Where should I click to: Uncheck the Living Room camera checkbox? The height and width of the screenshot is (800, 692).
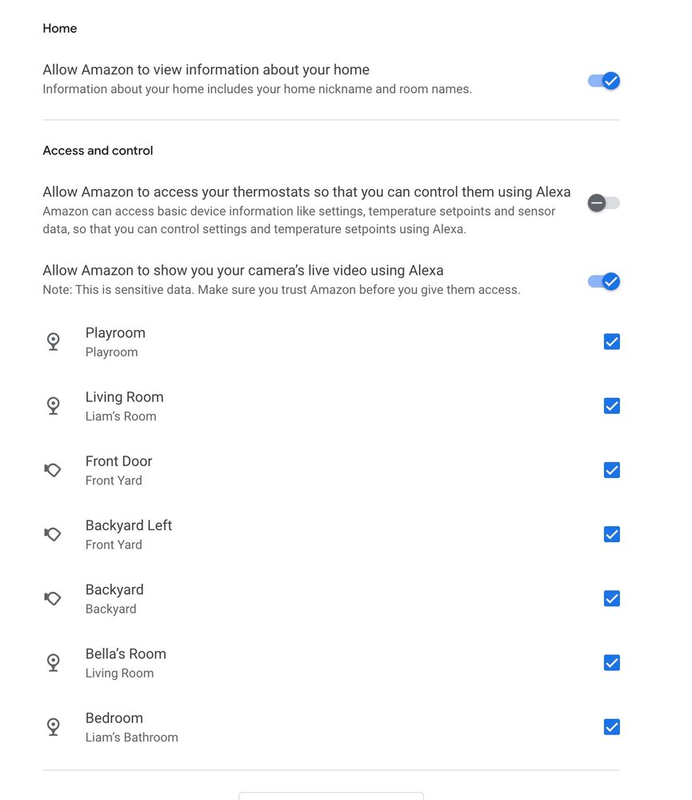[x=611, y=406]
